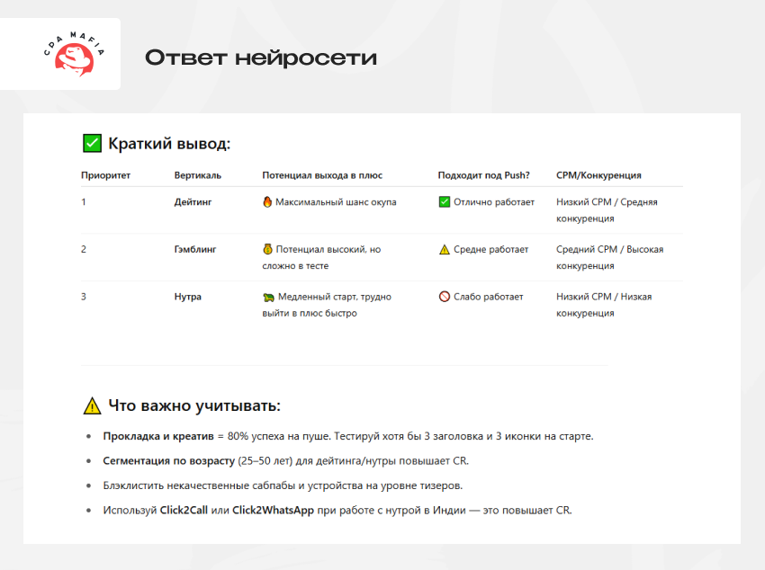Image resolution: width=765 pixels, height=570 pixels.
Task: Click the green check next to Отлично работает
Action: click(x=444, y=201)
